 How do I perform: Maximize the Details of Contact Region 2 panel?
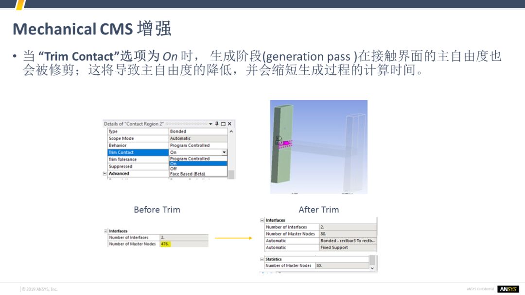223,124
